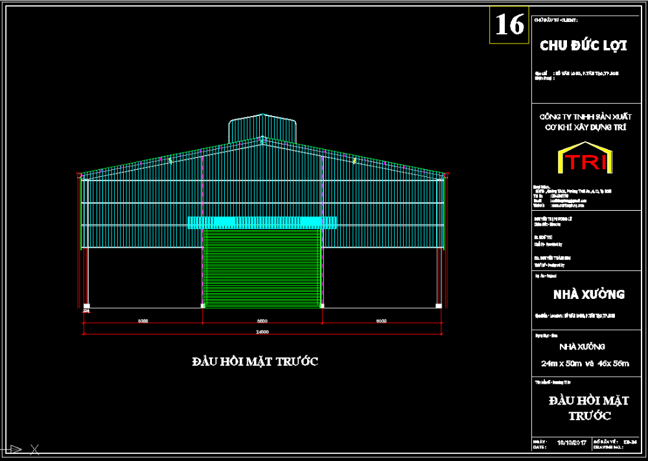This screenshot has height=461, width=648.
Task: Select the sheet number 16 box
Action: point(509,25)
